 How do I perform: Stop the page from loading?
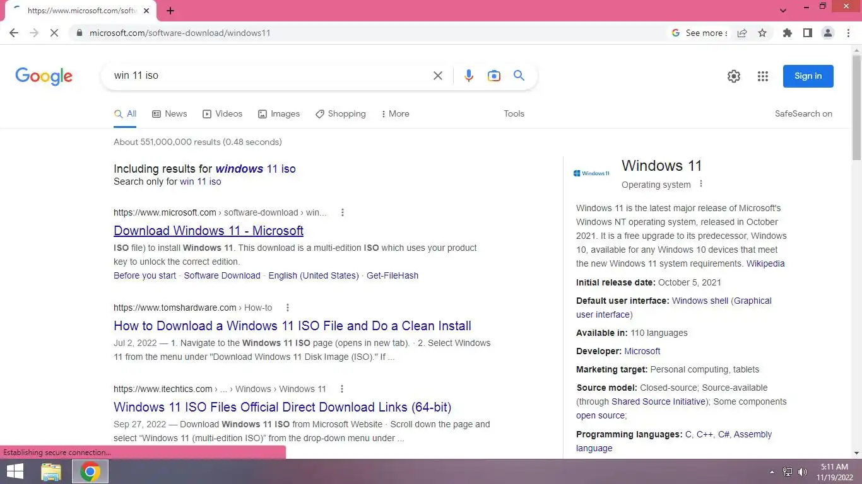point(54,33)
